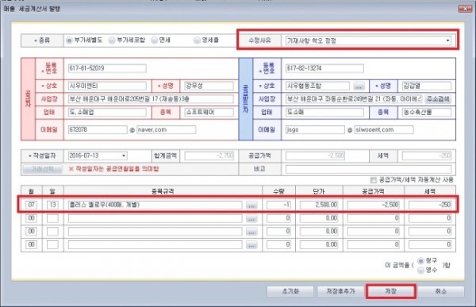Screen dimensions: 476x307
Task: Click recipient 업태 field 도소매
Action: coord(324,112)
